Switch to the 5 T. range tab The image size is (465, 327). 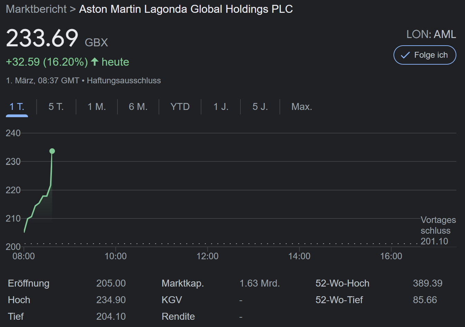(56, 106)
